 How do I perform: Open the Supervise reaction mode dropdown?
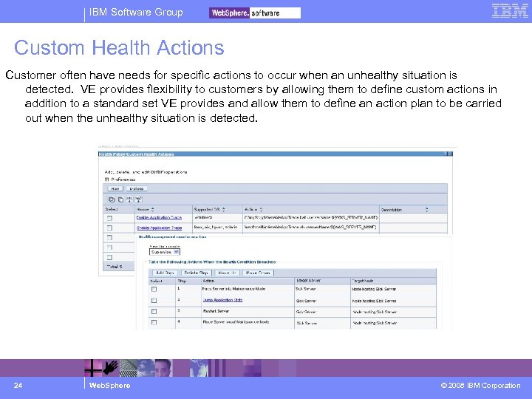[x=165, y=252]
